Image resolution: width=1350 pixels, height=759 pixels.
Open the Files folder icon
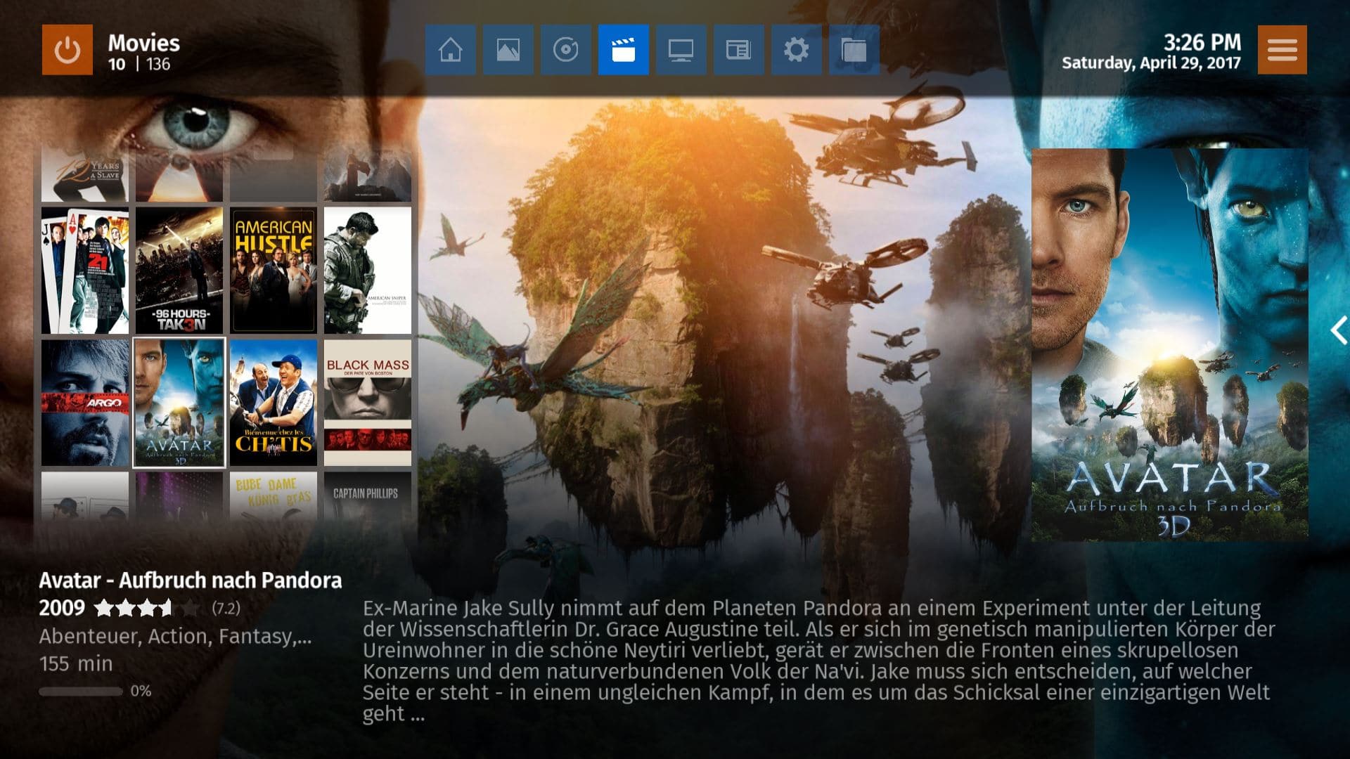click(854, 49)
